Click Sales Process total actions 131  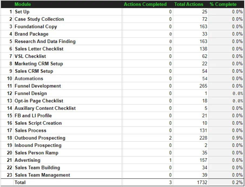[203, 131]
